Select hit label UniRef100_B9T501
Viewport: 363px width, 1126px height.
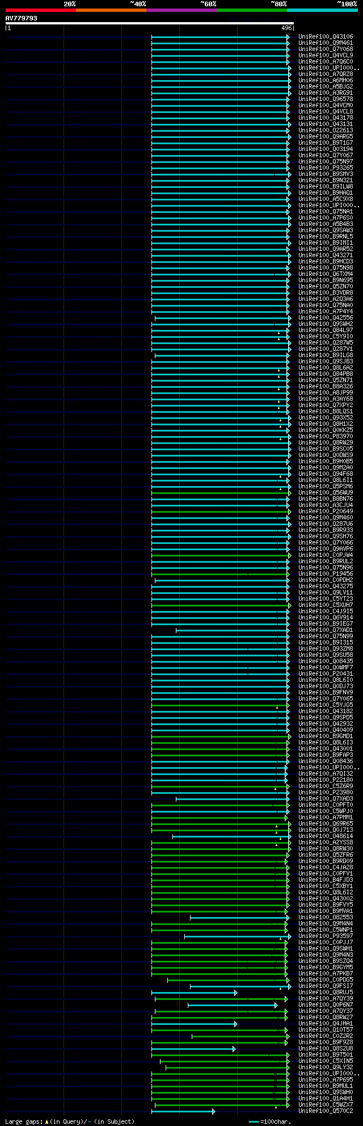coord(326,1055)
